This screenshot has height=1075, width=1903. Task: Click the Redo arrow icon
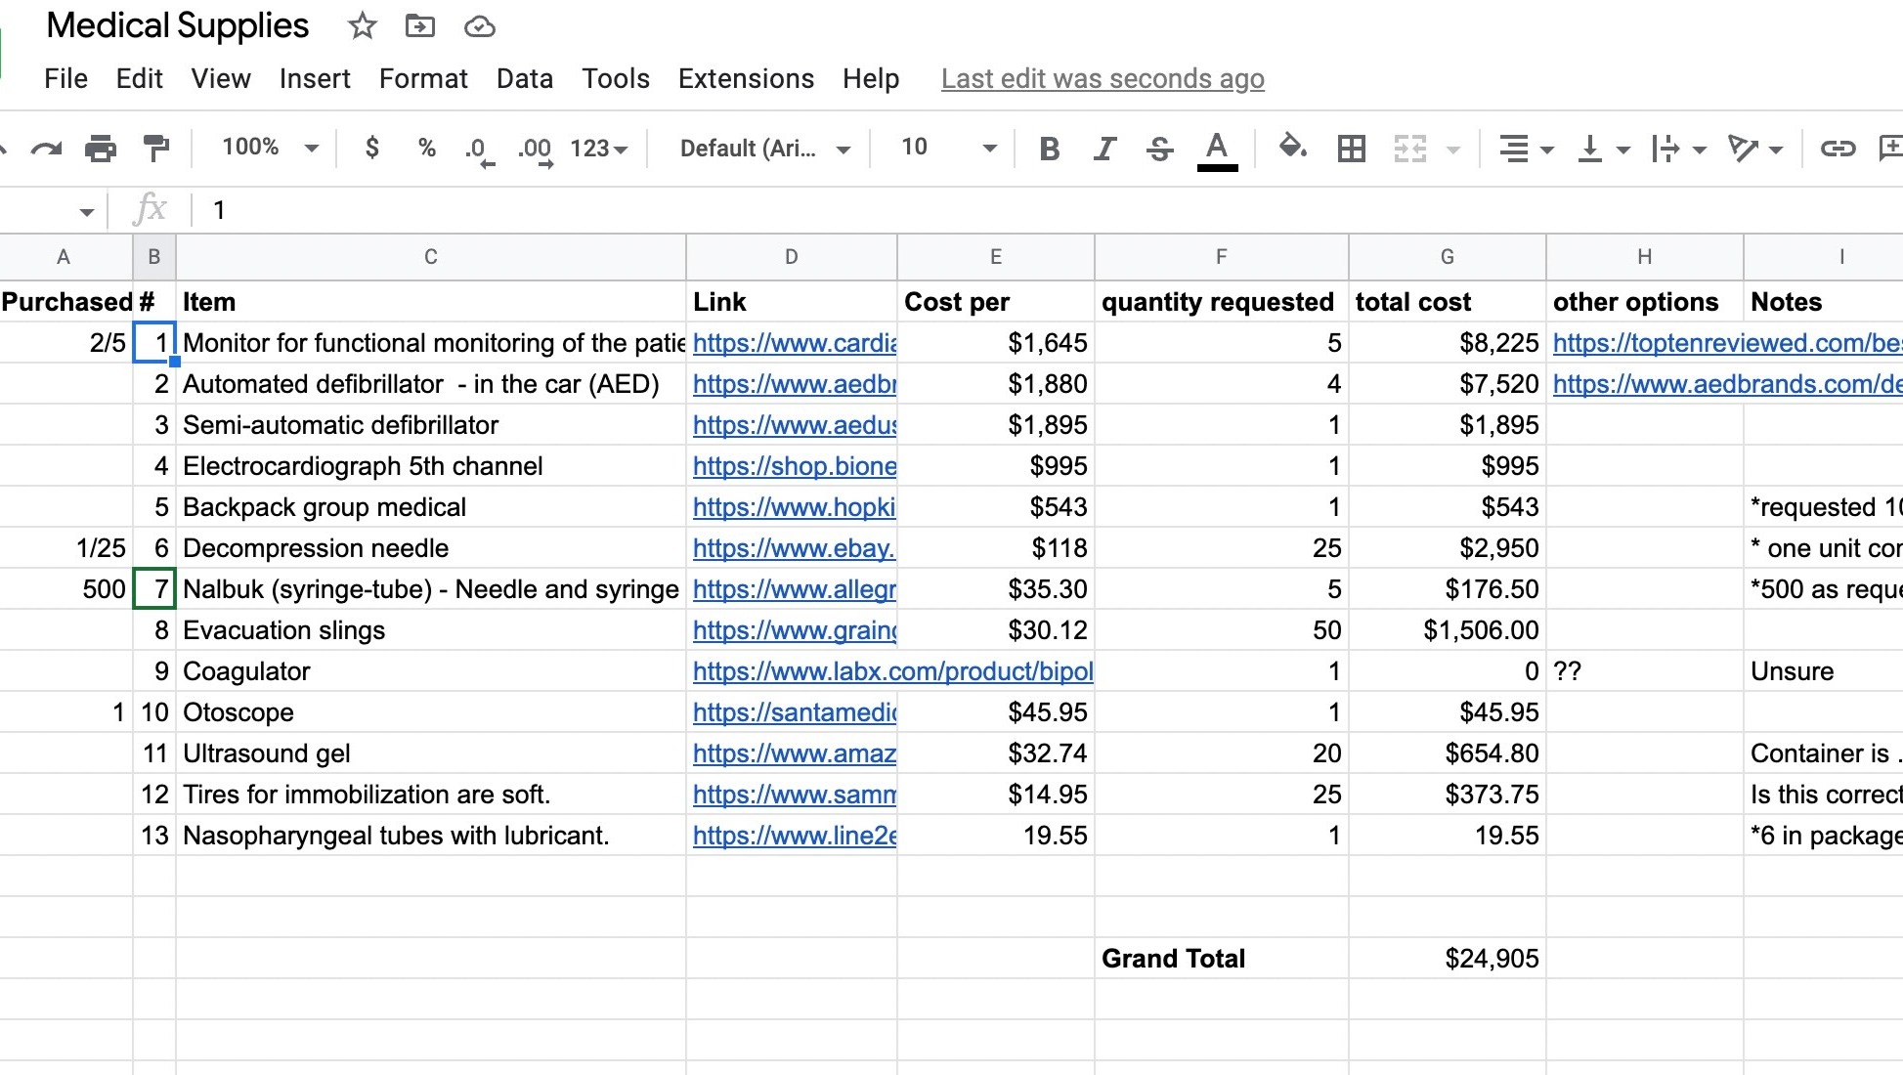[46, 149]
